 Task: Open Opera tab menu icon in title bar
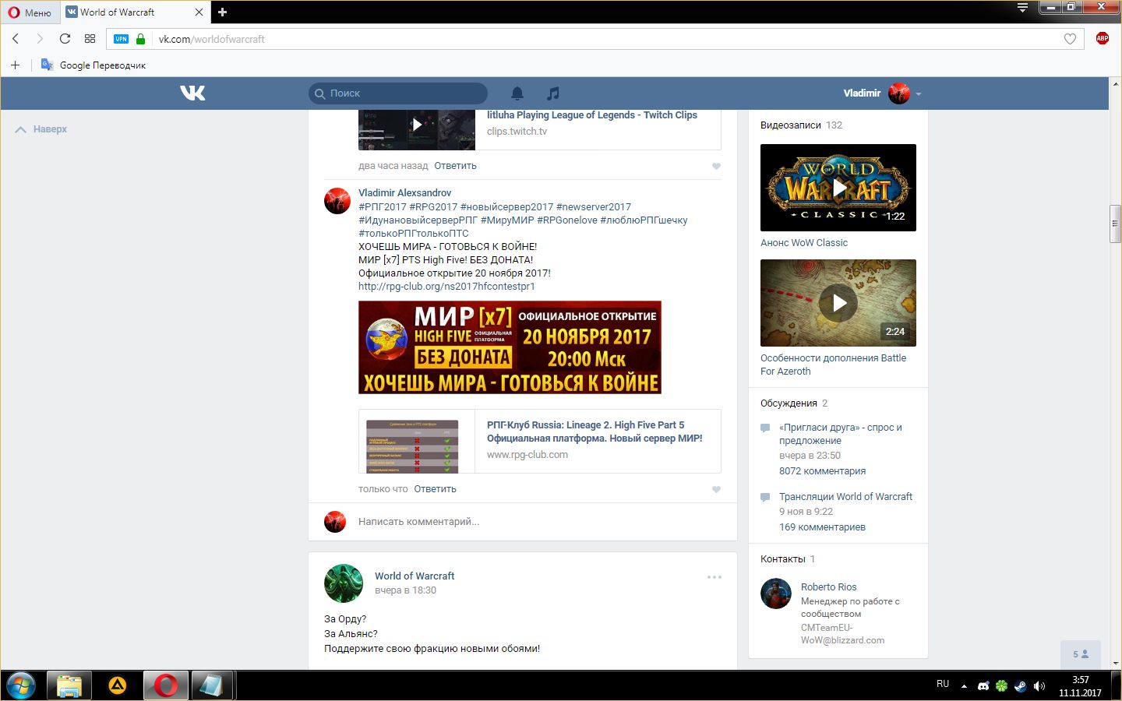1022,8
